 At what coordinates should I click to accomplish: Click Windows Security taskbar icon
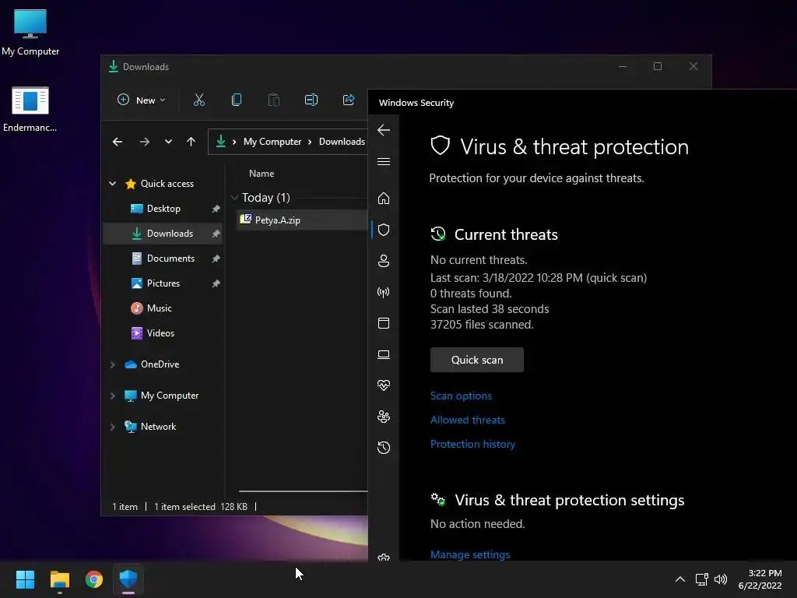point(128,579)
